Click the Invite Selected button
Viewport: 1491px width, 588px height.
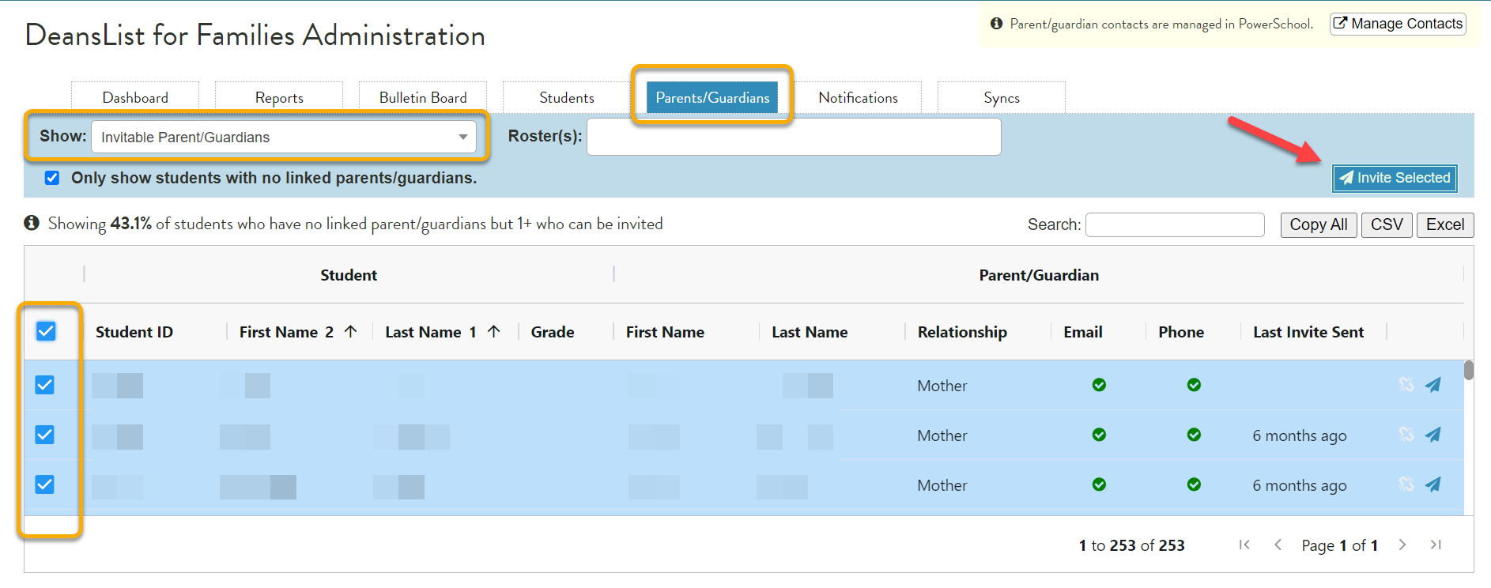[x=1395, y=178]
